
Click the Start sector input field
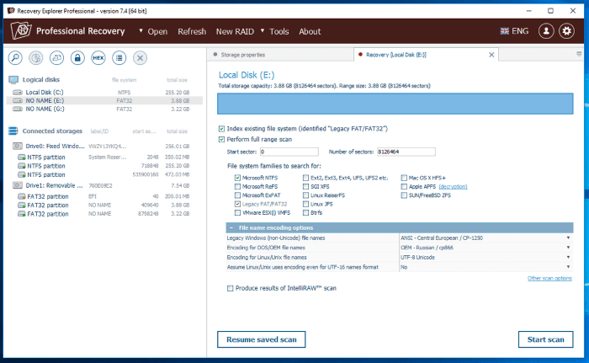coord(289,152)
